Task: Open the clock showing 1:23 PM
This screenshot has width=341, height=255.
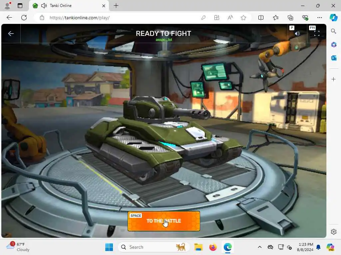Action: tap(305, 247)
